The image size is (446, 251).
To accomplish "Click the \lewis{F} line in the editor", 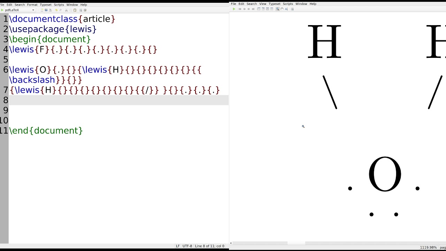I will pyautogui.click(x=83, y=49).
